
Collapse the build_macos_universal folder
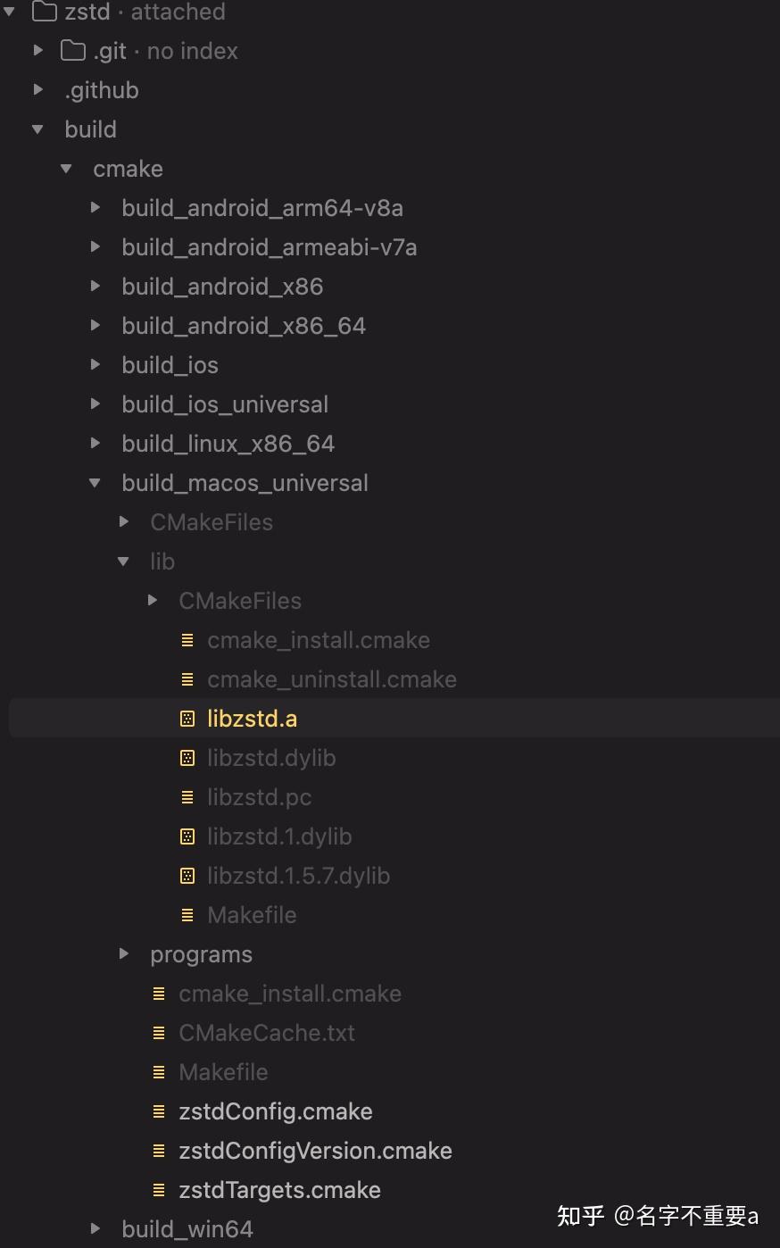pyautogui.click(x=95, y=483)
